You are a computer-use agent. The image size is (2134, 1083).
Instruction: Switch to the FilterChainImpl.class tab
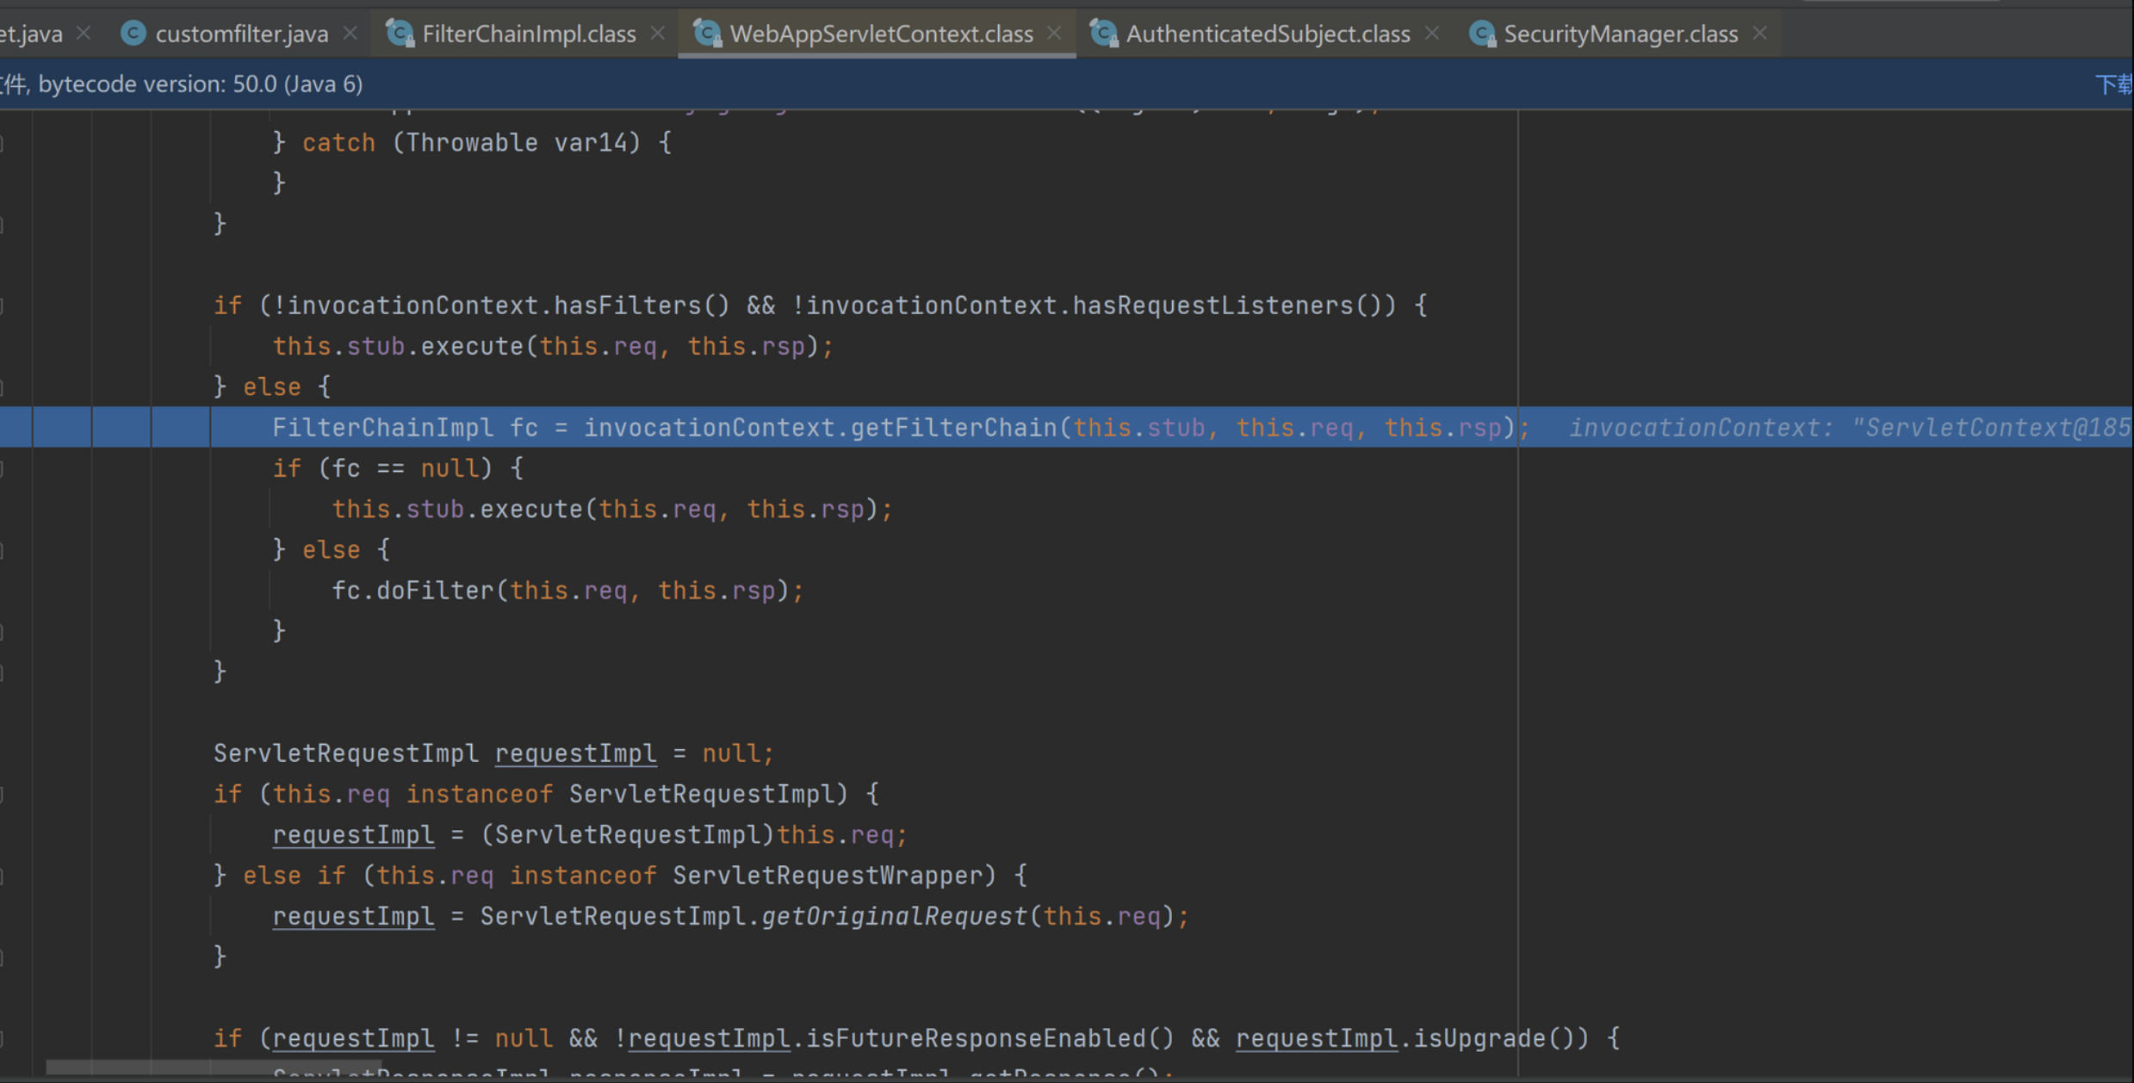tap(528, 34)
